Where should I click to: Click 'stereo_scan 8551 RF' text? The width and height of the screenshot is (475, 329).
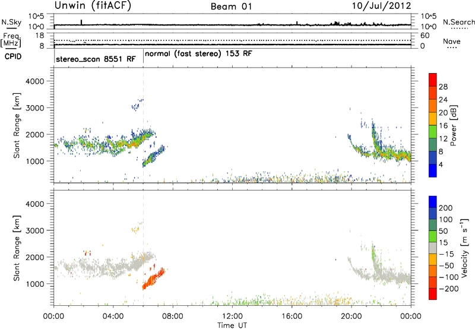tap(96, 59)
